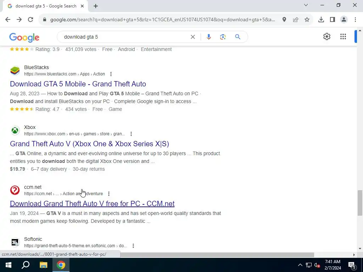Click the scrollbar down arrow
The image size is (363, 272).
360,249
